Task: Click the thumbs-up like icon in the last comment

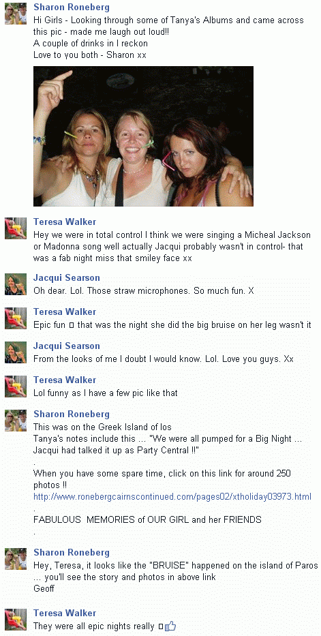Action: point(171,626)
